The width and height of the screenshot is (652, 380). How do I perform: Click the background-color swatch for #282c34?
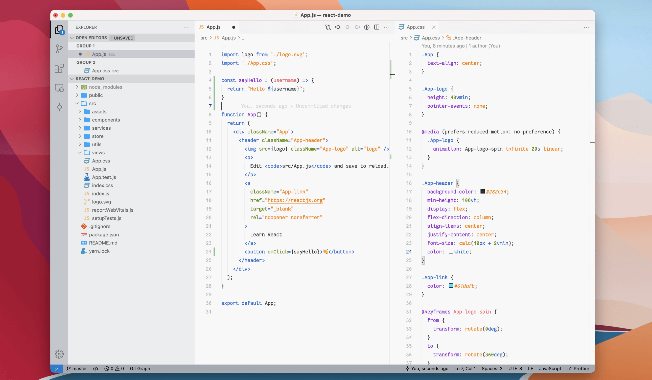(482, 191)
